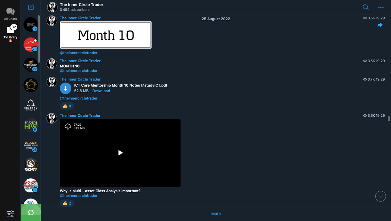Open the Clone Discord Server chat

click(x=31, y=146)
